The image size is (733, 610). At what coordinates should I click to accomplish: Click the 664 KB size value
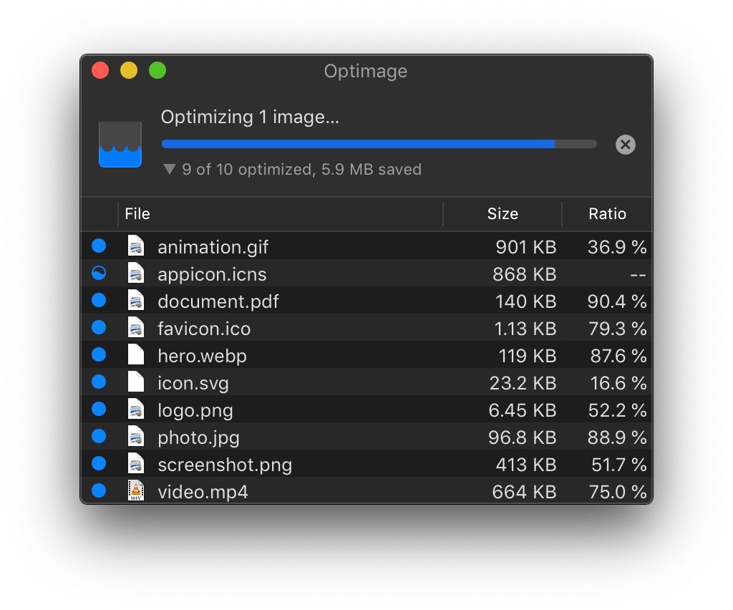click(x=525, y=492)
